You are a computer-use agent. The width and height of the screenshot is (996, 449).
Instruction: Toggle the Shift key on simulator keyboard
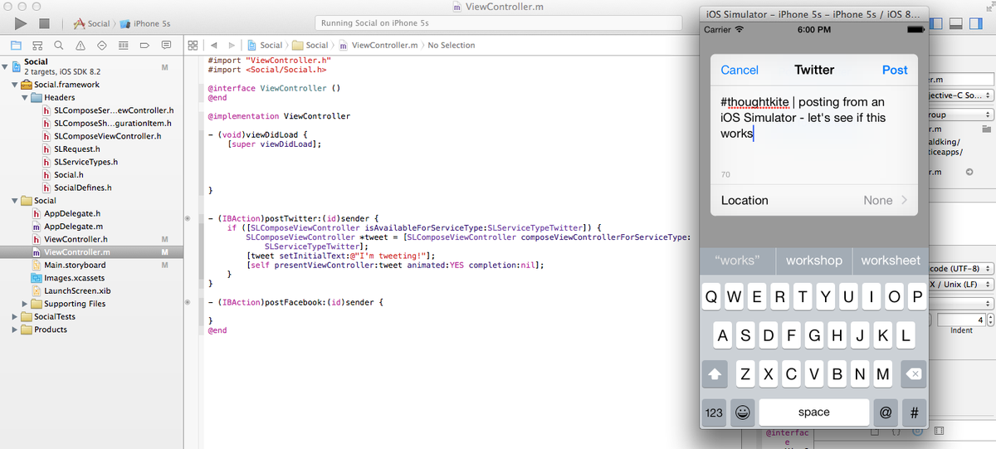click(x=715, y=374)
